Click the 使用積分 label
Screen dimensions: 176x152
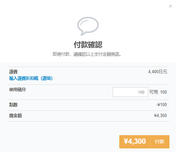coord(17,89)
